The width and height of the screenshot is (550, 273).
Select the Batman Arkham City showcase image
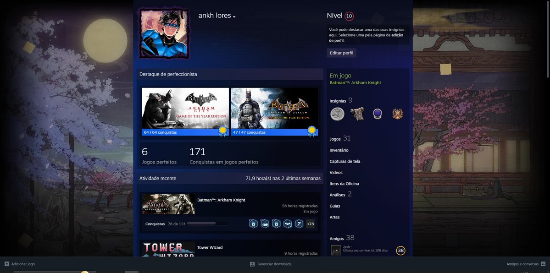point(185,108)
